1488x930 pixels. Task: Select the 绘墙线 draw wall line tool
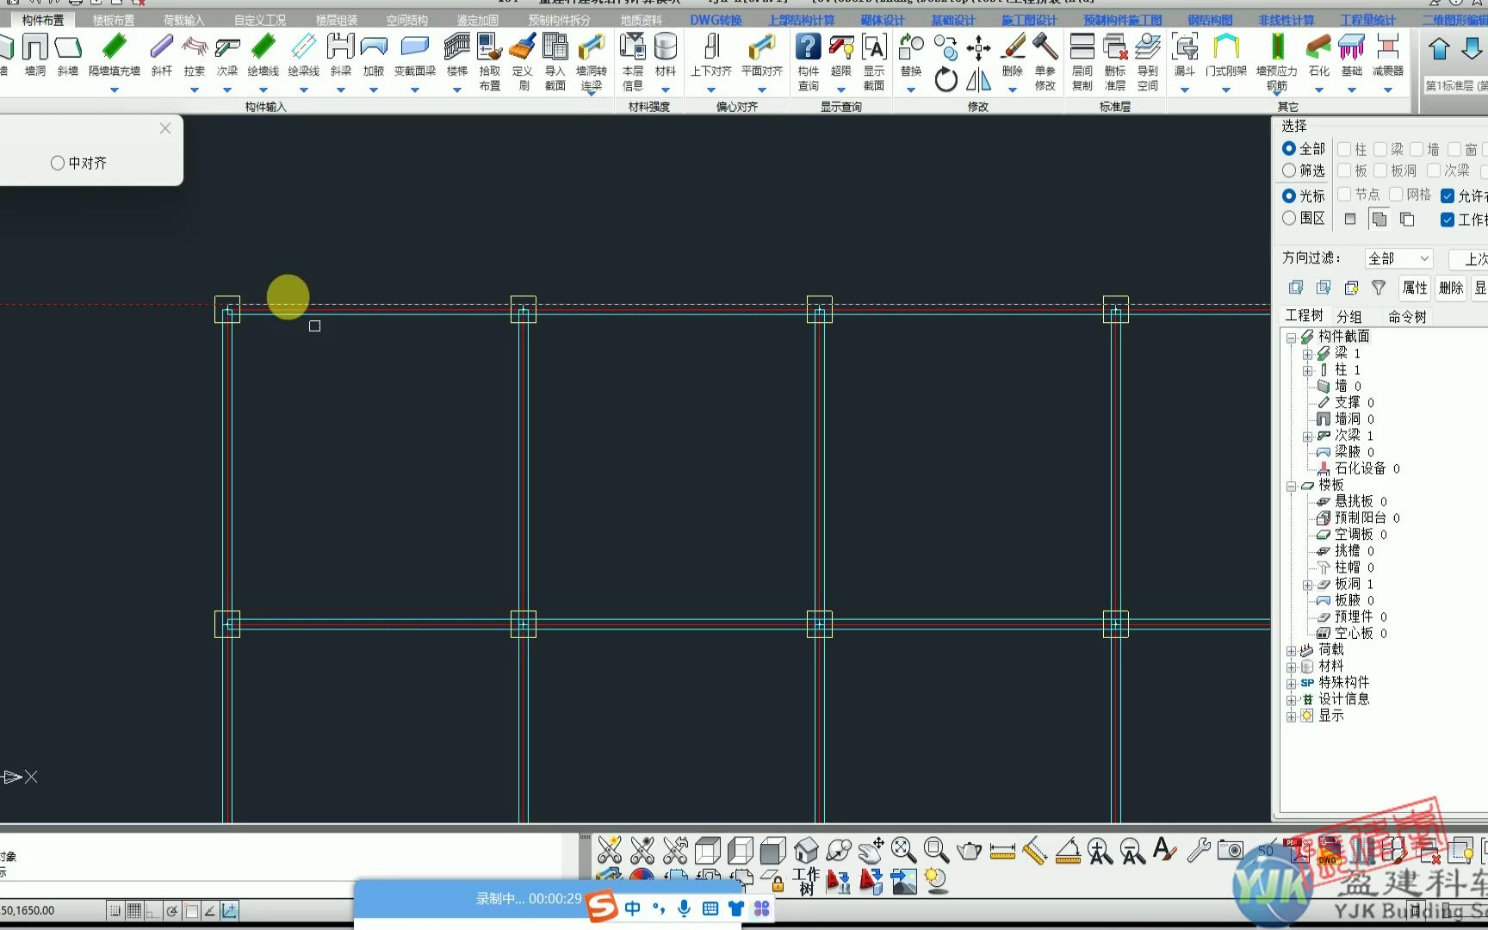tap(263, 54)
